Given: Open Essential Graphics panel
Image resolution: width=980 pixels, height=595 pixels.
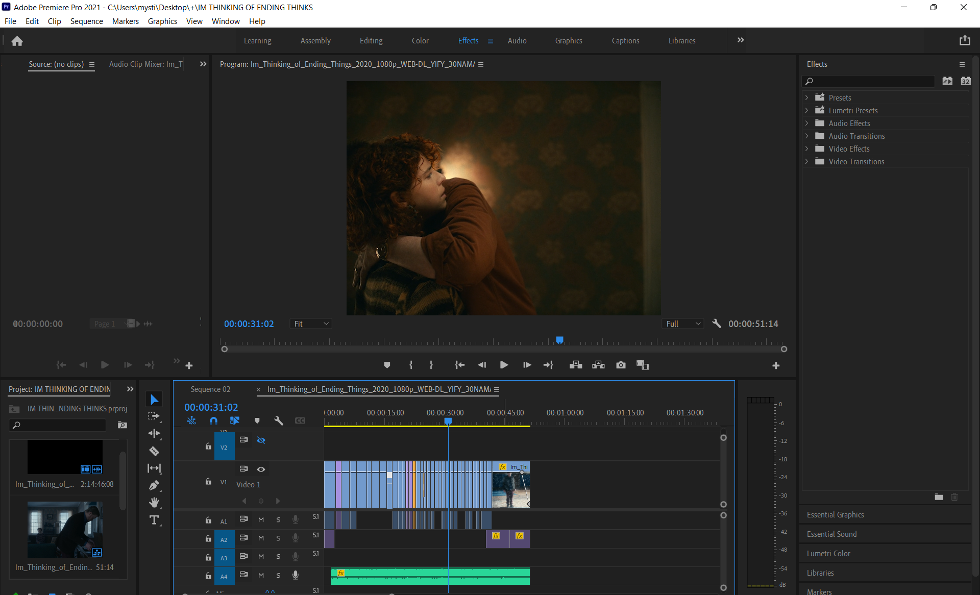Looking at the screenshot, I should pos(835,515).
